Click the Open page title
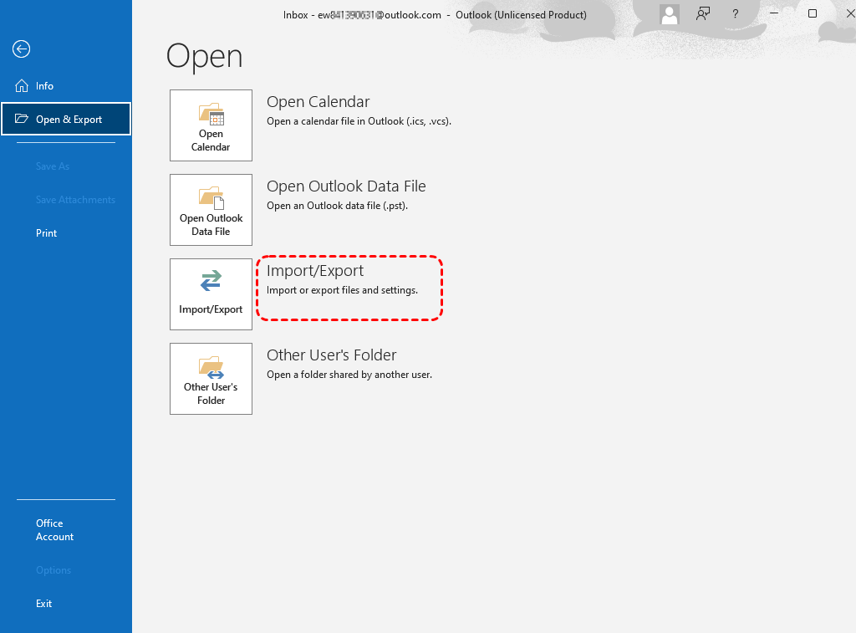The height and width of the screenshot is (633, 856). [204, 56]
